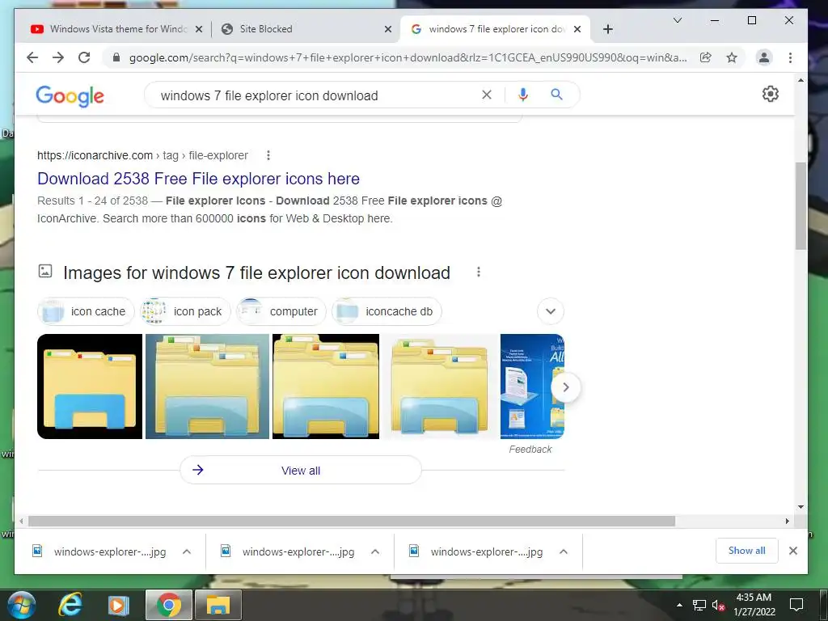Open File Explorer from taskbar
This screenshot has width=828, height=621.
pos(218,605)
